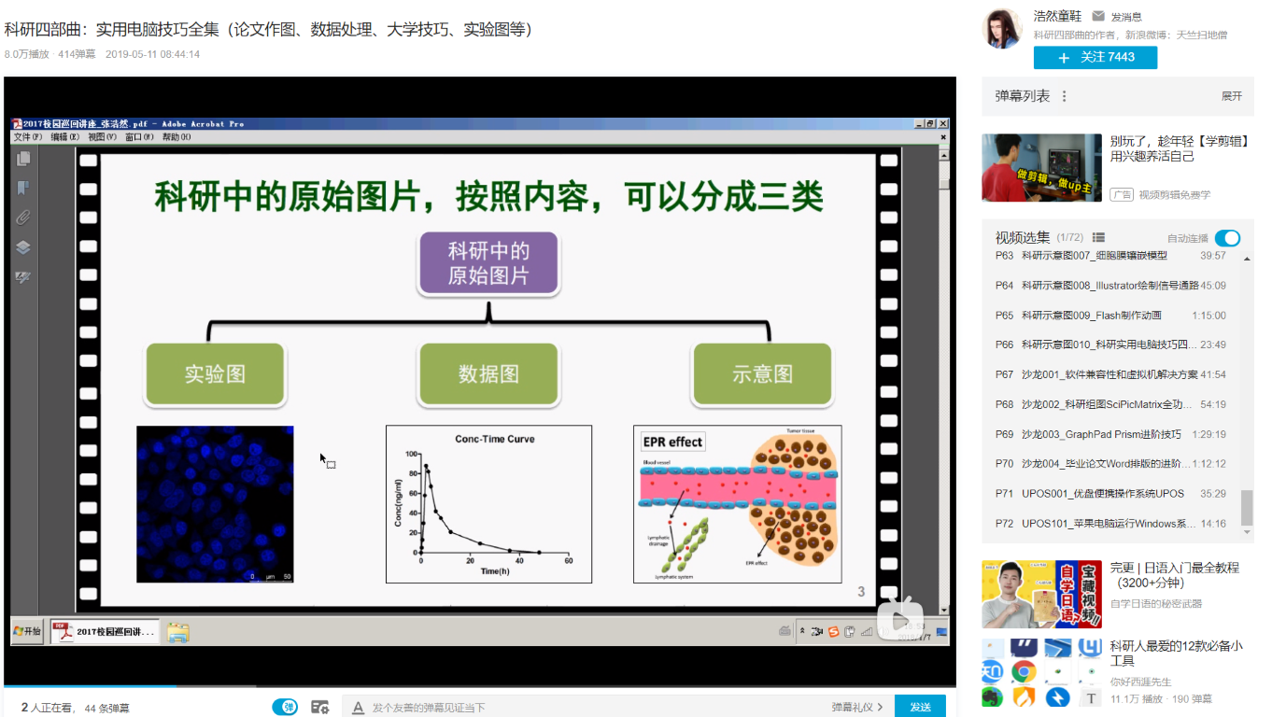
Task: Open 帮助(H) menu in Acrobat
Action: (x=177, y=137)
